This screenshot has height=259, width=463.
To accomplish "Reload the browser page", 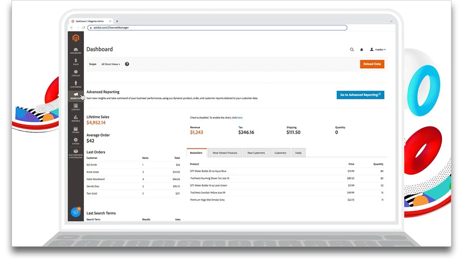I will pyautogui.click(x=83, y=28).
